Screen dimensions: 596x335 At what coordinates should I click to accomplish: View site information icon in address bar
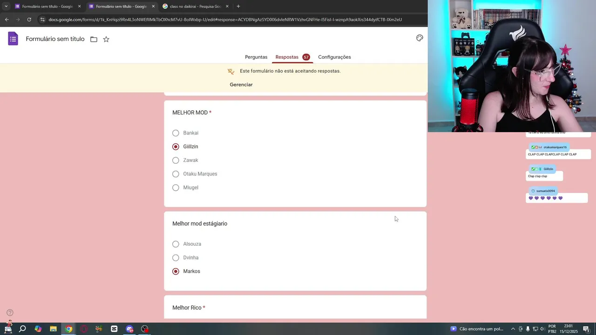click(x=42, y=20)
